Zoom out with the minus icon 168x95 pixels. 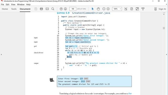click(104, 9)
